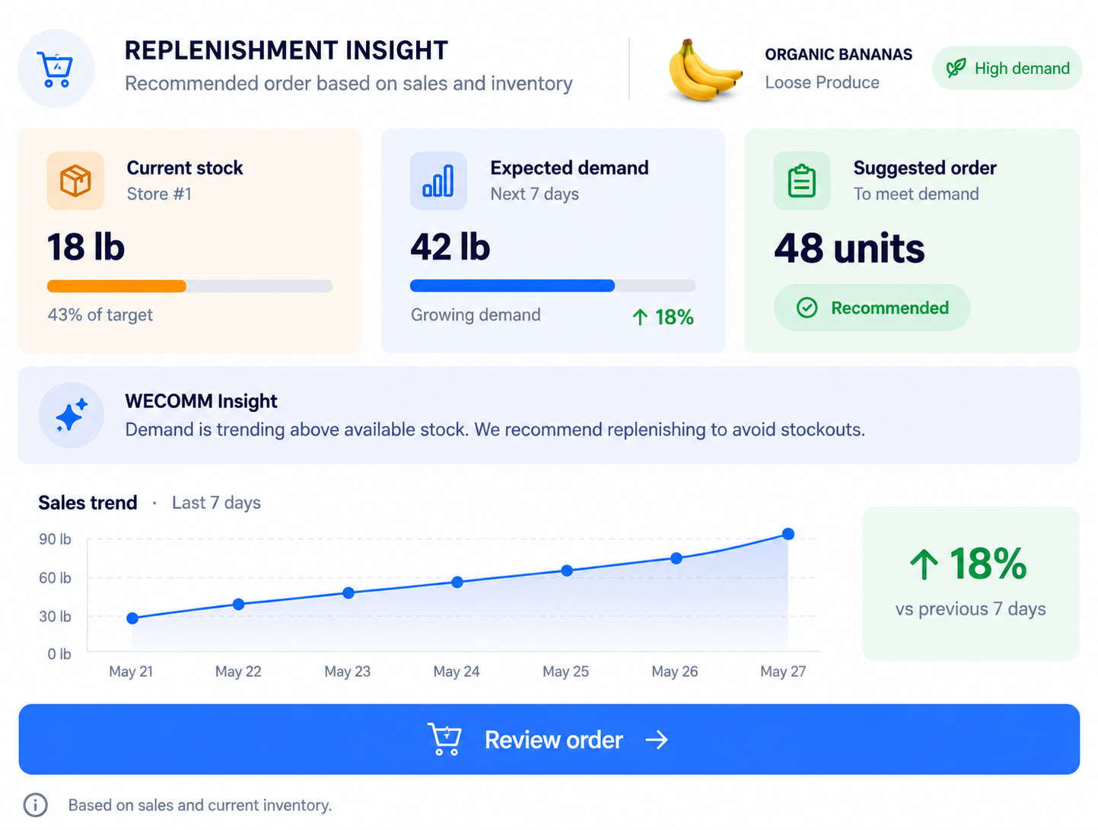Click the right arrow in Review order button

pos(657,739)
